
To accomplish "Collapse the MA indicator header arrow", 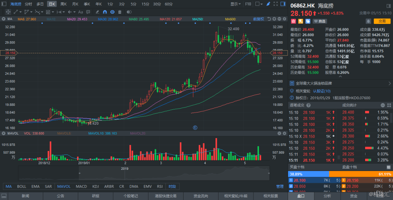I will pos(4,19).
